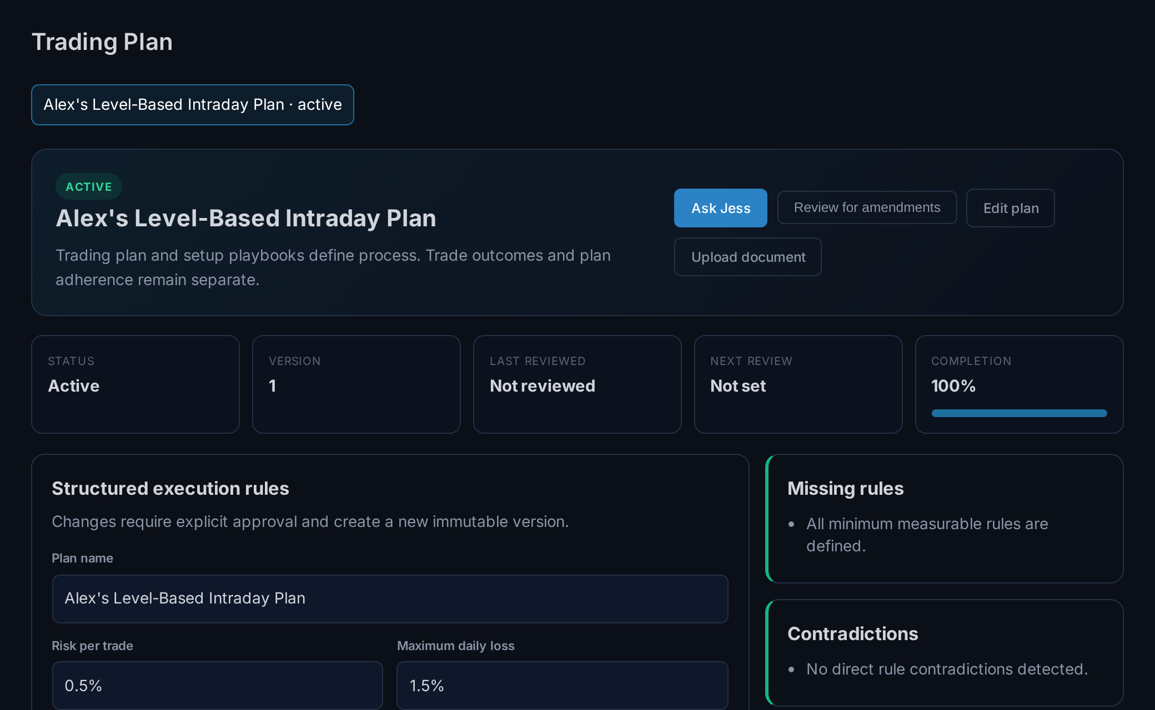This screenshot has width=1155, height=710.
Task: Click the '100%' completion value
Action: pyautogui.click(x=953, y=386)
